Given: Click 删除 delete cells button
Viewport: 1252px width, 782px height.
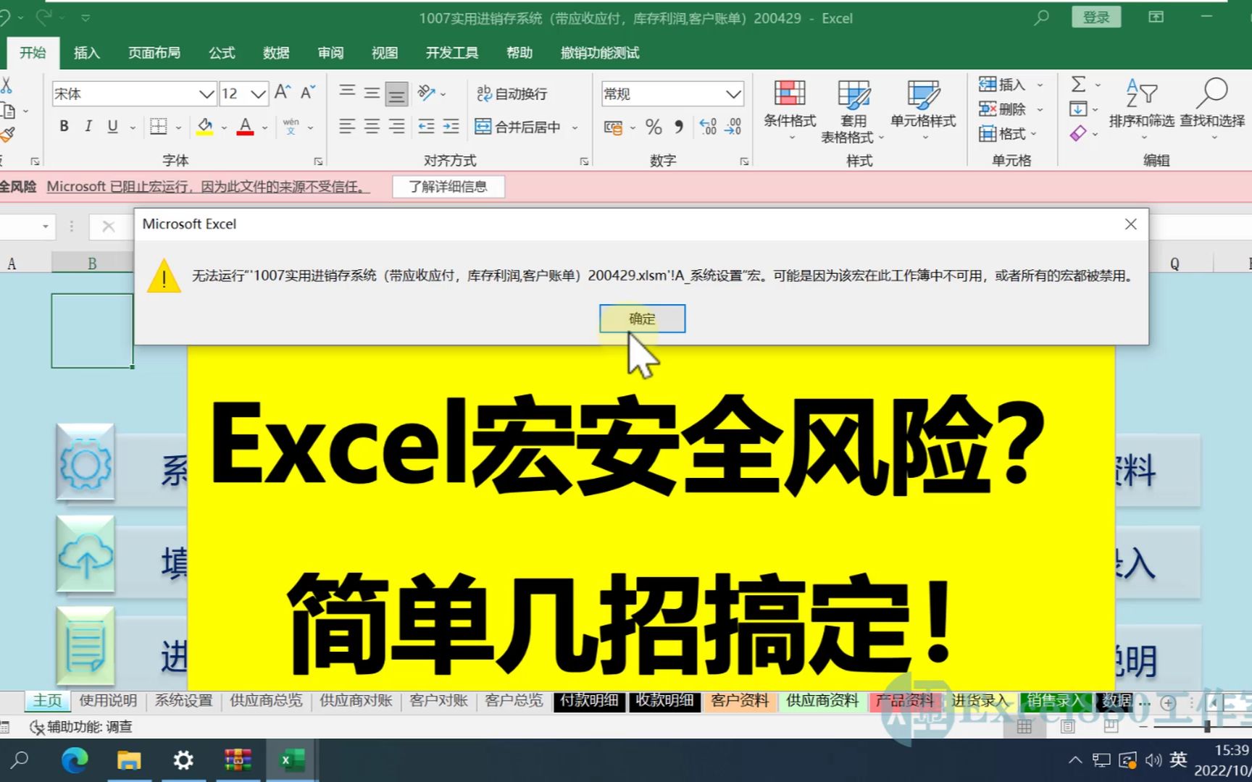Looking at the screenshot, I should [x=1002, y=109].
